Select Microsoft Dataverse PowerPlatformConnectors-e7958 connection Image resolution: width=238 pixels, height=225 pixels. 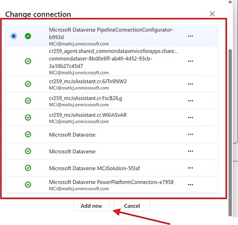(x=111, y=182)
